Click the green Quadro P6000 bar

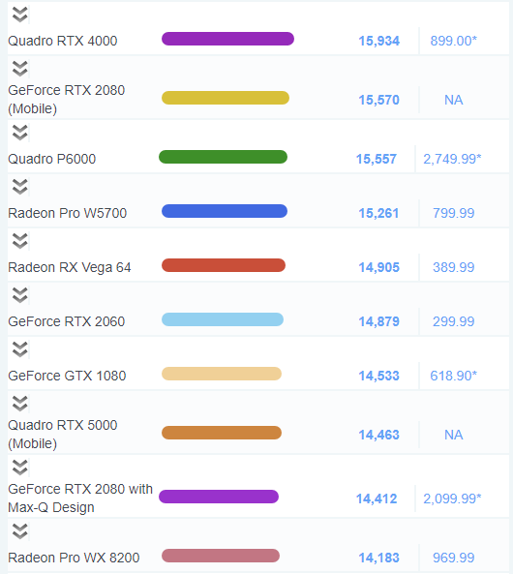click(223, 157)
